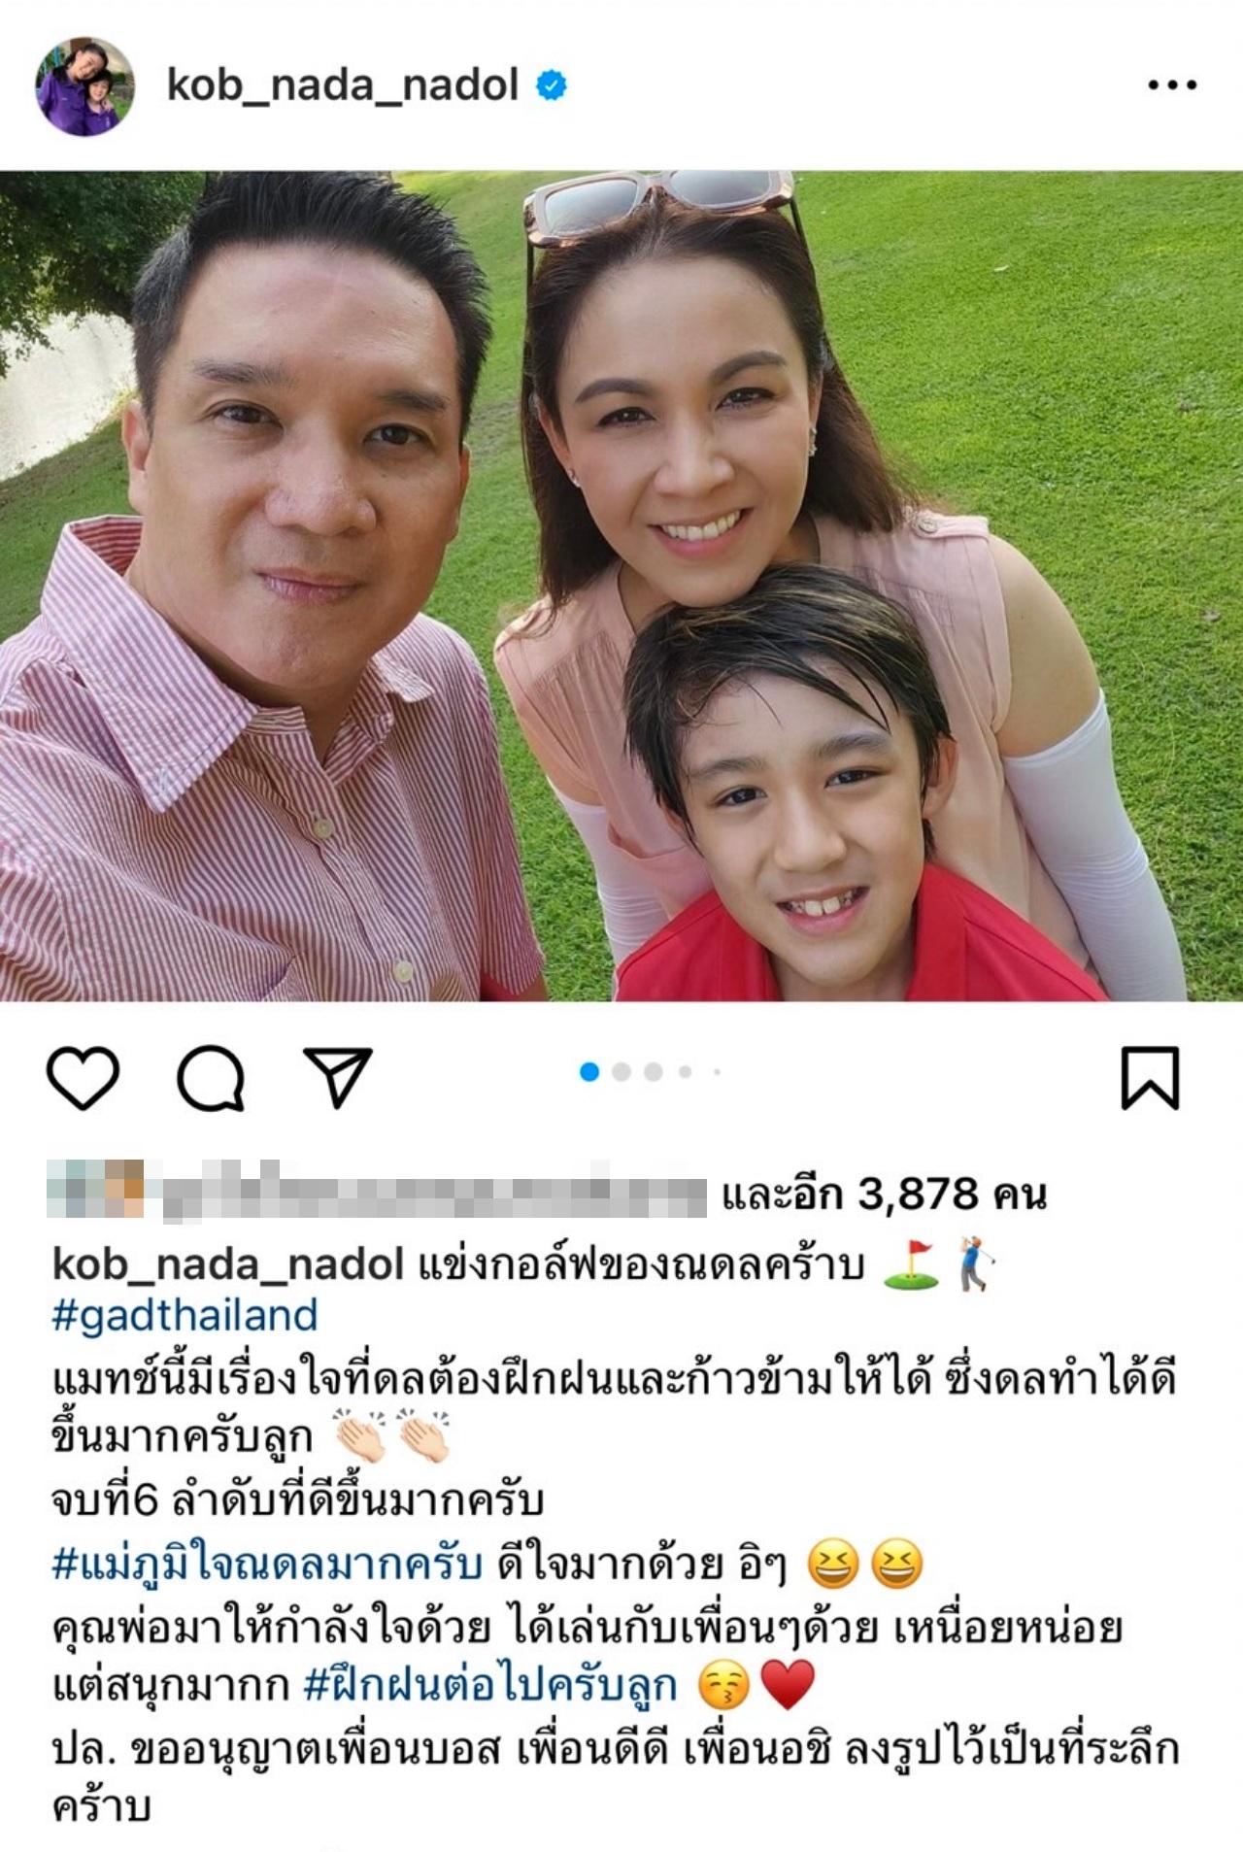View likes list และอีก 3,878 คน
The width and height of the screenshot is (1243, 1852).
coord(884,1195)
